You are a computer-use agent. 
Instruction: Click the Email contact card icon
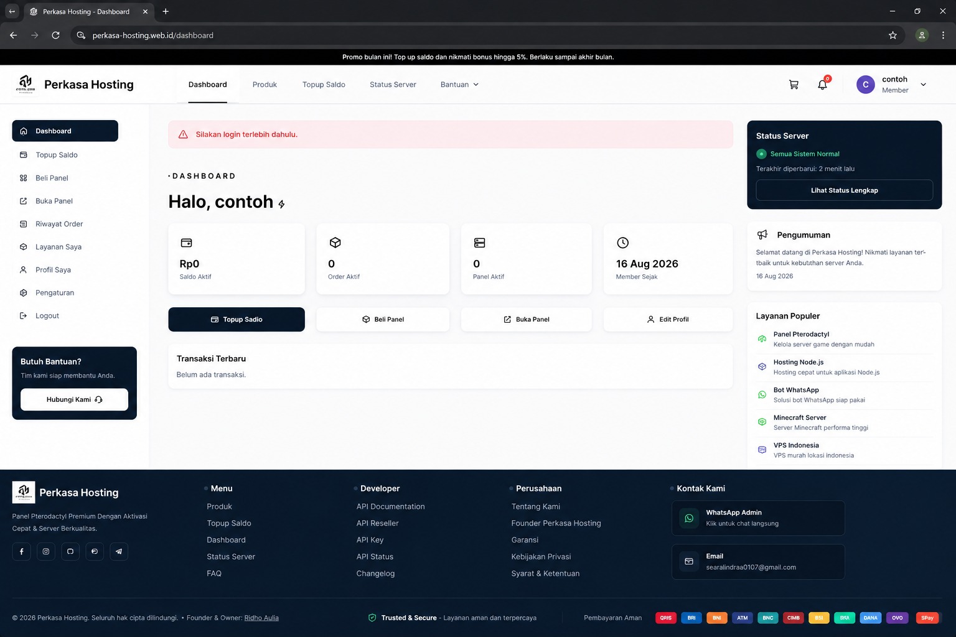pyautogui.click(x=689, y=561)
